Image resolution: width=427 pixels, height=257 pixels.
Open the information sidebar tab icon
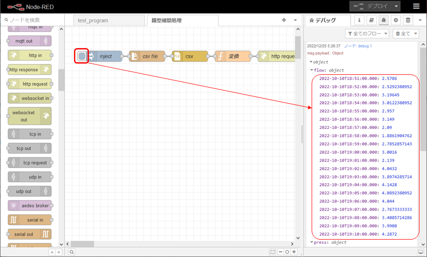(360, 20)
